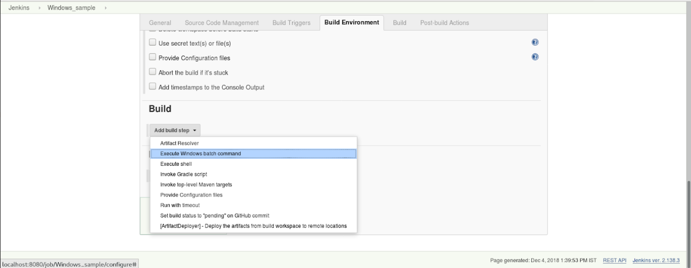691x268 pixels.
Task: Select Execute Windows batch command
Action: 253,153
